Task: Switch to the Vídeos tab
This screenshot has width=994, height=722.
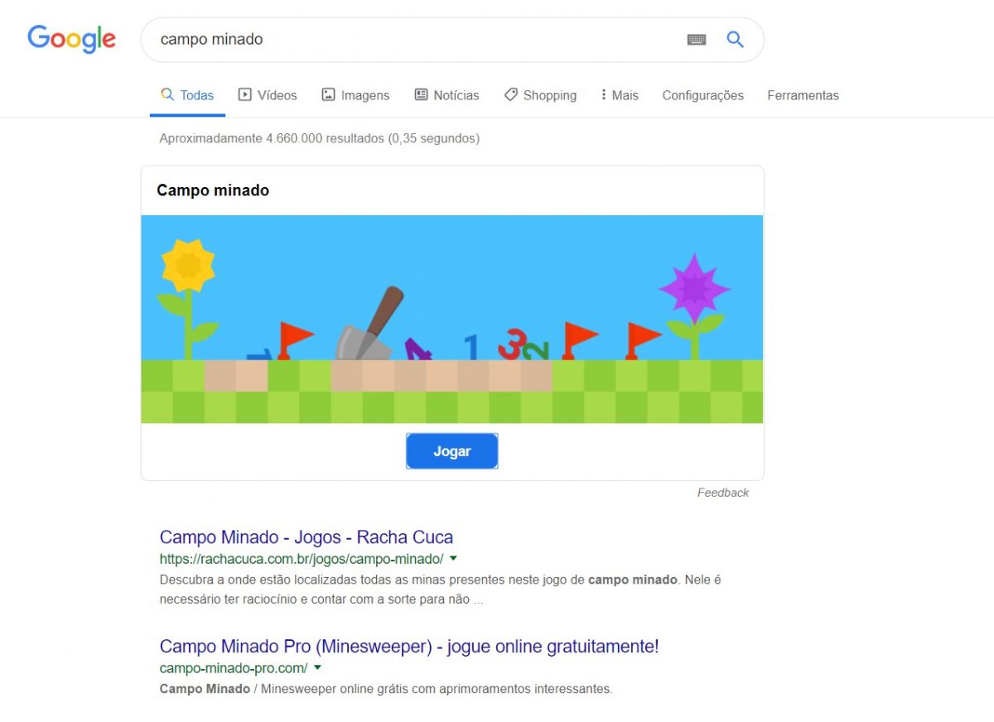Action: pyautogui.click(x=268, y=95)
